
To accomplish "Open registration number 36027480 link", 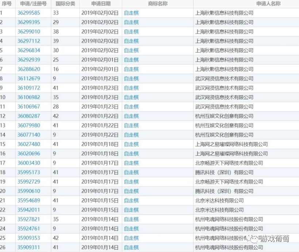I will (x=29, y=144).
